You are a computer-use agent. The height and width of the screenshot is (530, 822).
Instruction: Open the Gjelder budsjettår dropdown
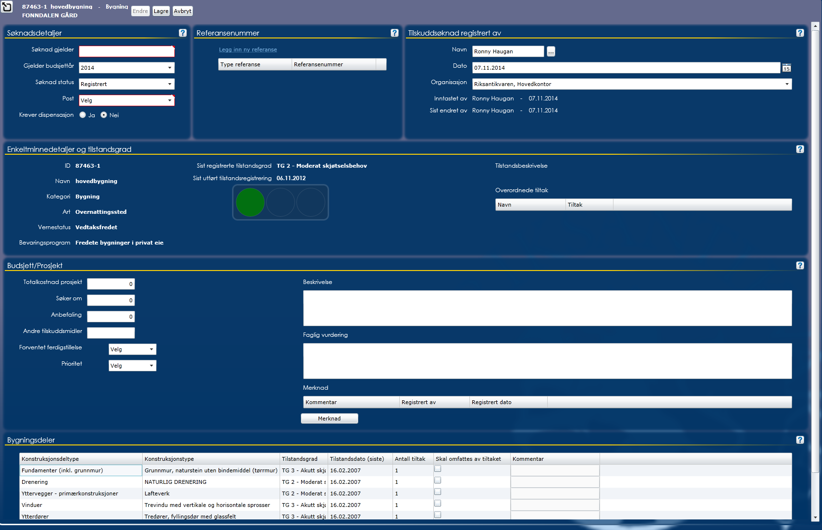tap(127, 68)
